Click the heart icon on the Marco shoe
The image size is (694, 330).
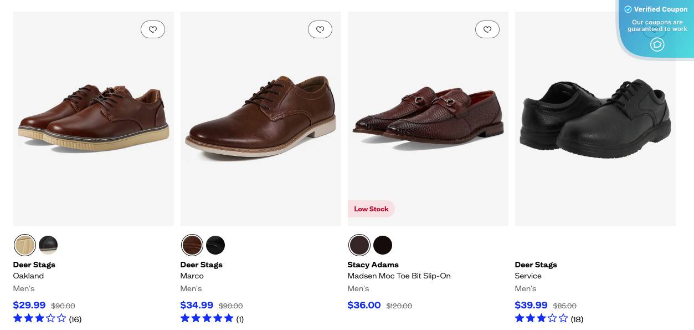320,29
